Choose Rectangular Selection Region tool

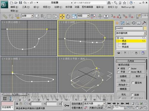[49, 16]
